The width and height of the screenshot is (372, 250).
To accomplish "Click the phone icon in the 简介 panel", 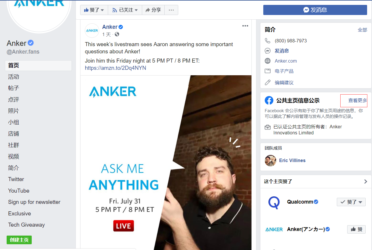I will [x=268, y=41].
